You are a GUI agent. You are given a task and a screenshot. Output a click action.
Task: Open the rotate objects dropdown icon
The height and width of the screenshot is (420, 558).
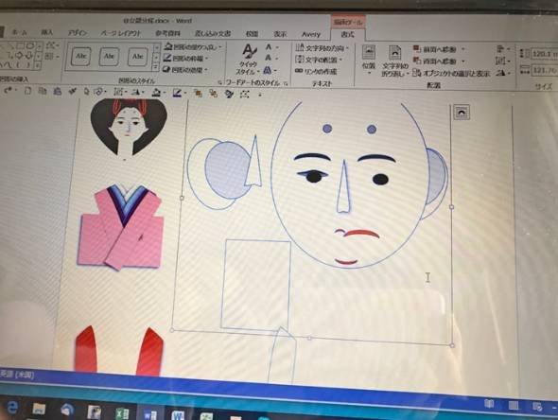[x=503, y=73]
